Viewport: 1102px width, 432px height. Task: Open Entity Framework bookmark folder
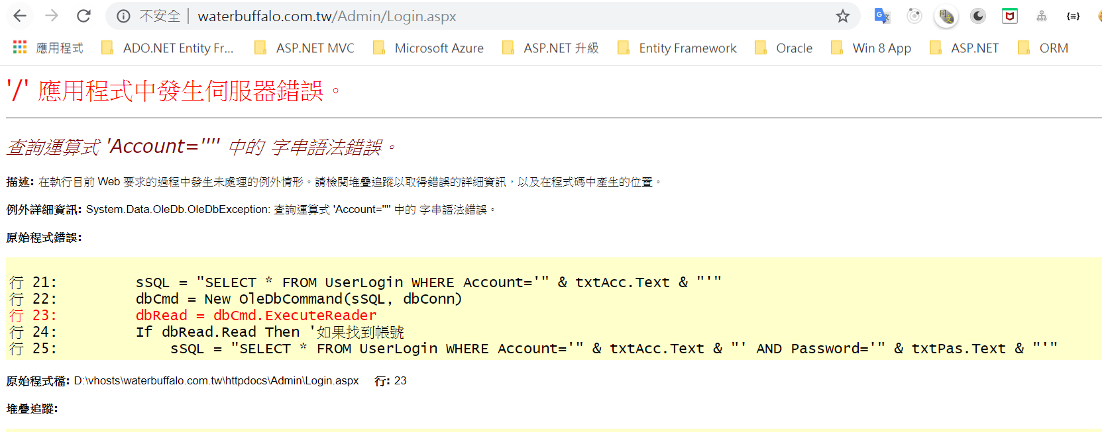tap(677, 48)
